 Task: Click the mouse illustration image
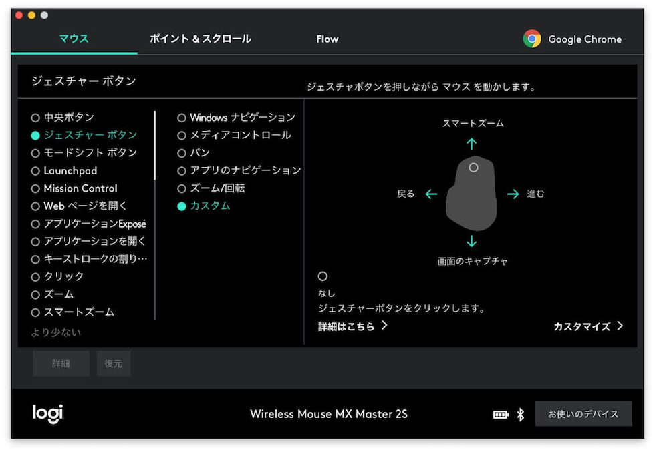(x=472, y=193)
